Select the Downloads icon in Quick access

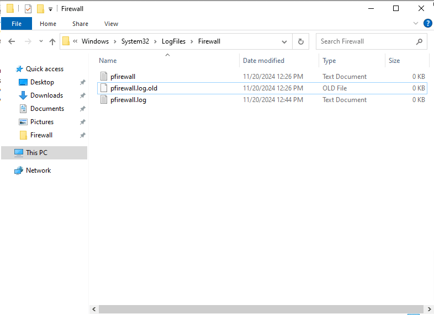click(23, 95)
